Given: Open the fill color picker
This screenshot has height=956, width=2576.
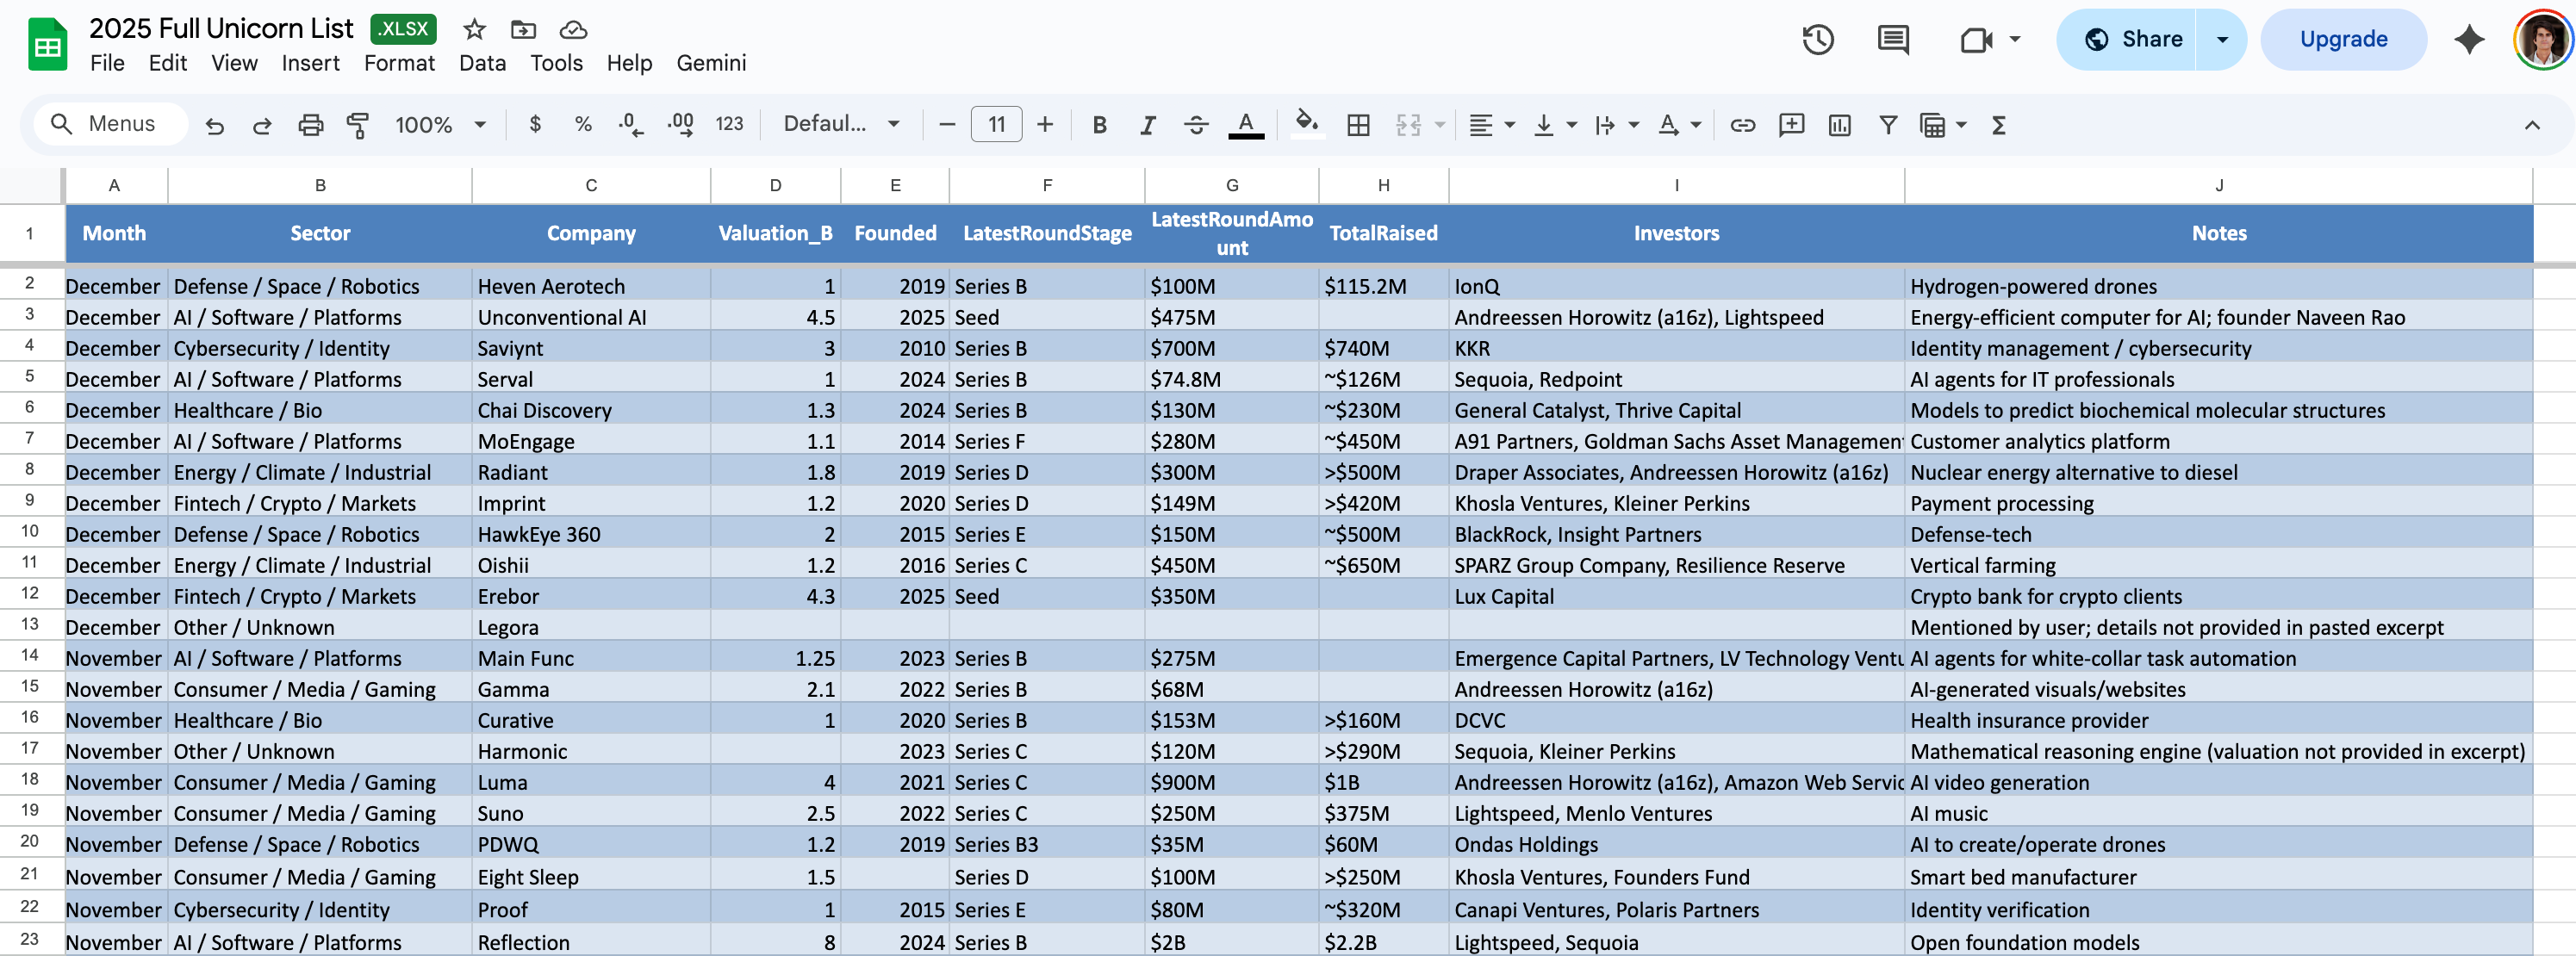Looking at the screenshot, I should point(1306,125).
